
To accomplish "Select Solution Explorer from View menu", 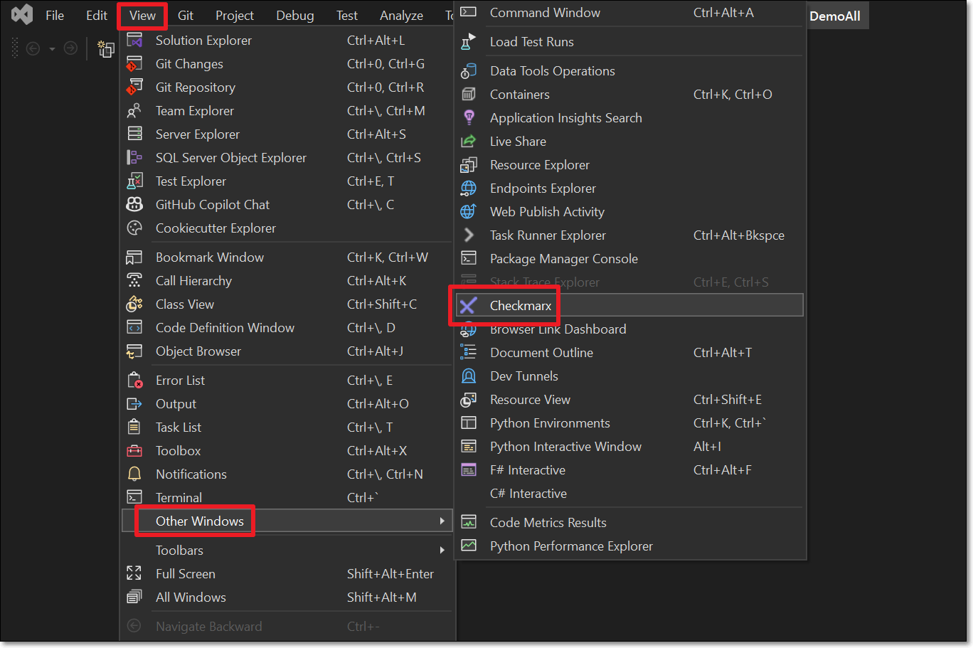I will (203, 41).
